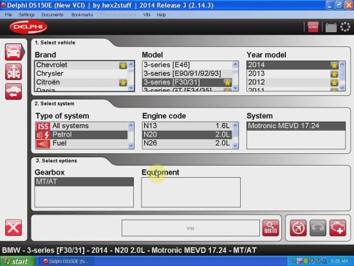Click the taskbar clock showing 9:26 AM
Image resolution: width=354 pixels, height=266 pixels.
(x=339, y=261)
